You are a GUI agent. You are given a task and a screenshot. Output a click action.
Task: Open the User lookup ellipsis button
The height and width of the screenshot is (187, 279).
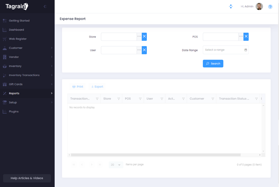pyautogui.click(x=139, y=50)
